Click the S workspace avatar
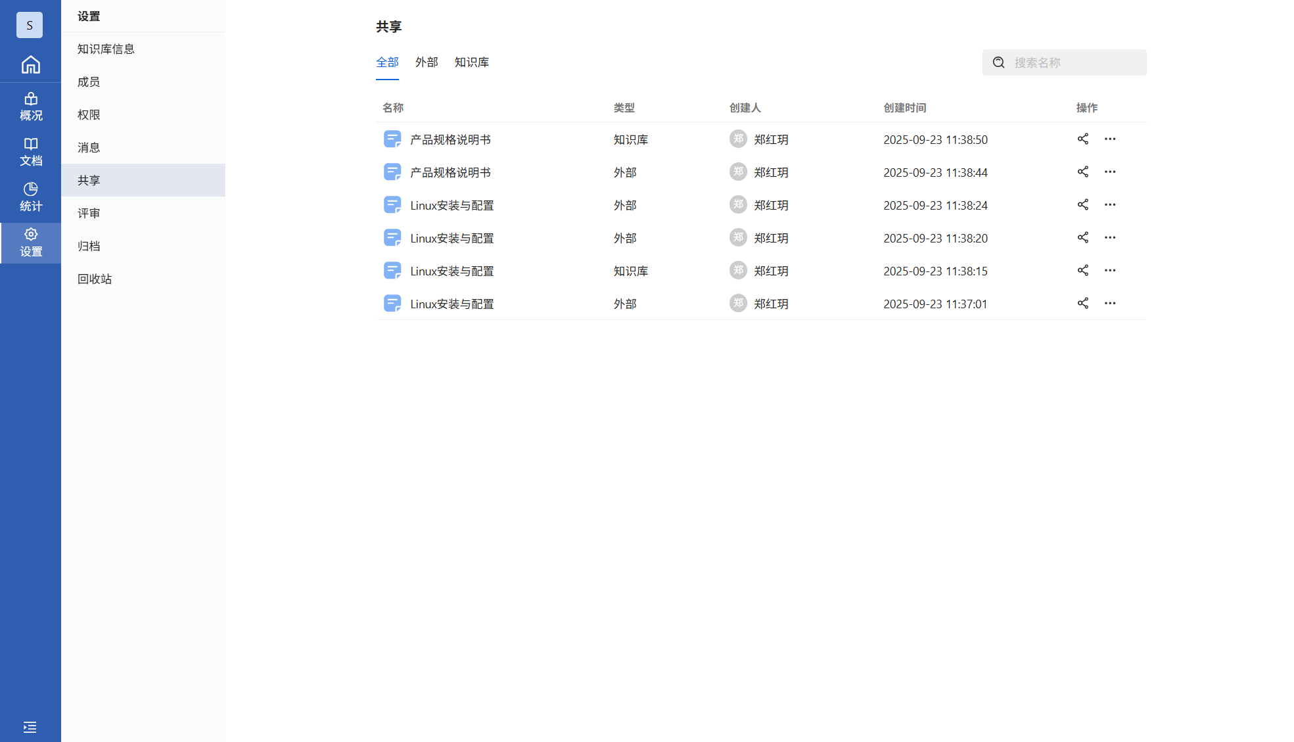This screenshot has height=742, width=1294. [30, 25]
